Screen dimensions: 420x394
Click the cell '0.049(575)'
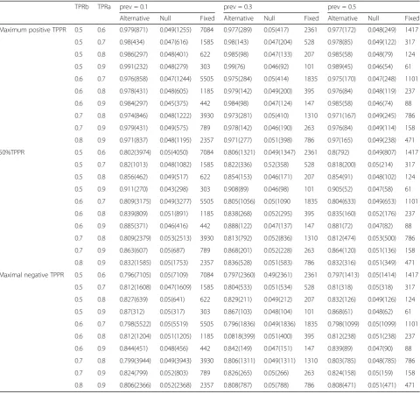point(174,128)
